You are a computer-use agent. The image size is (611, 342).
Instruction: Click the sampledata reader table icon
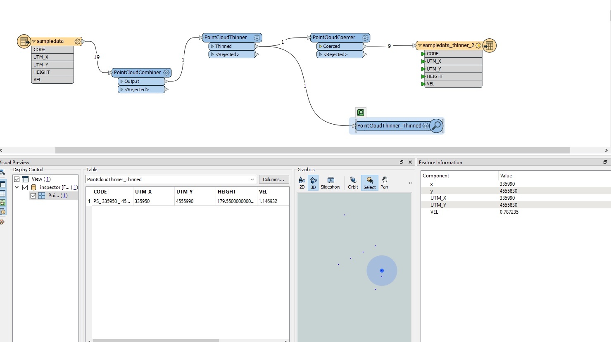tap(24, 41)
